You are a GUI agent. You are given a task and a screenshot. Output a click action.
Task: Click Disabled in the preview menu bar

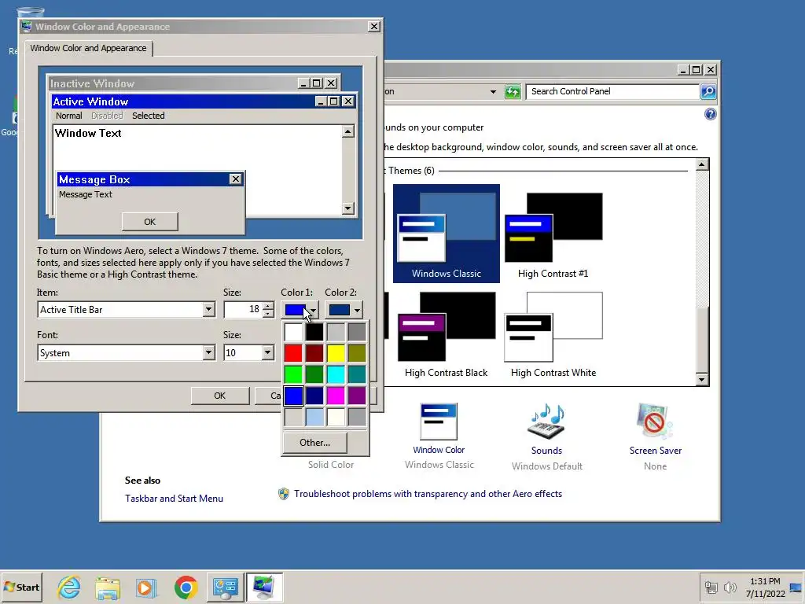[107, 116]
